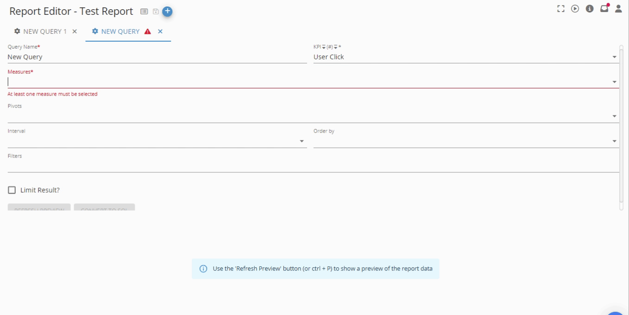Enable the Limit Result checkbox
Screen dimensions: 629x315
click(x=11, y=190)
